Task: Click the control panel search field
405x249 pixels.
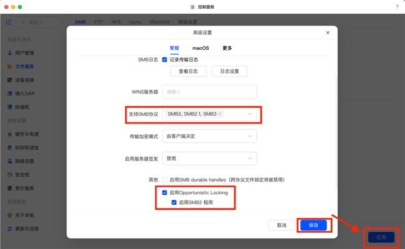Action: (x=39, y=22)
